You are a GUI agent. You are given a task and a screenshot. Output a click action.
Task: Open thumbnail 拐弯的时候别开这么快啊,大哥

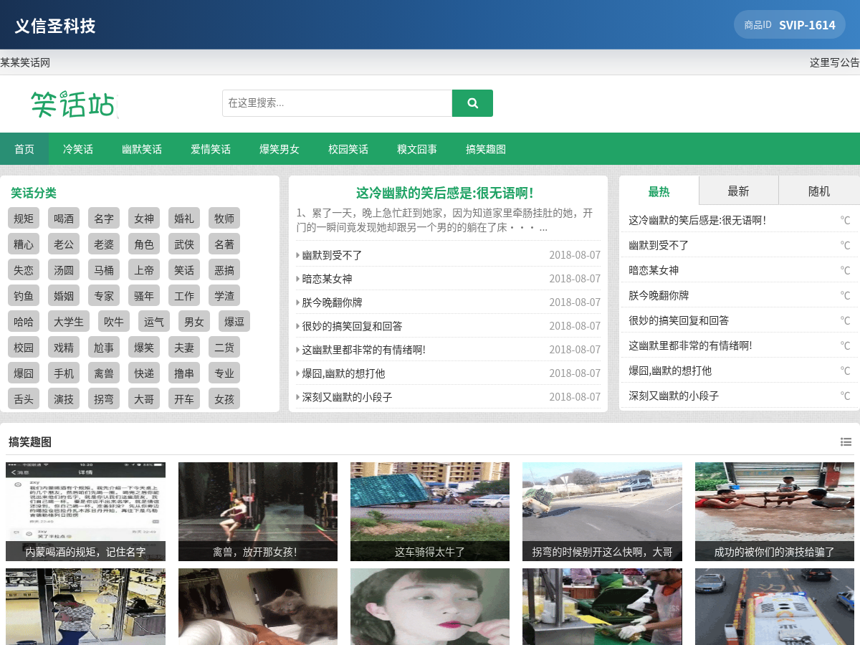pyautogui.click(x=602, y=512)
